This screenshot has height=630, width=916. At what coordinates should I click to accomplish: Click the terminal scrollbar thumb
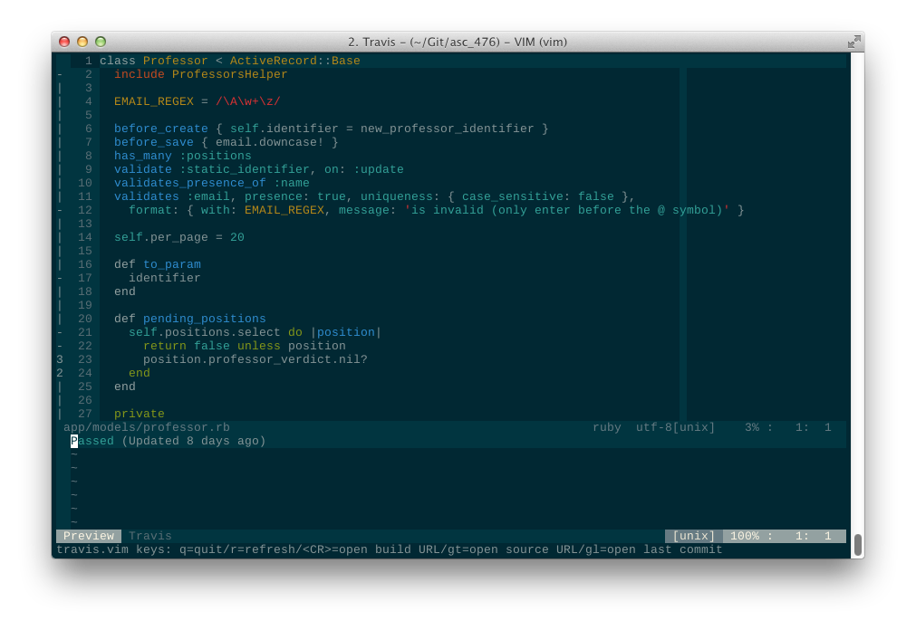pos(858,545)
